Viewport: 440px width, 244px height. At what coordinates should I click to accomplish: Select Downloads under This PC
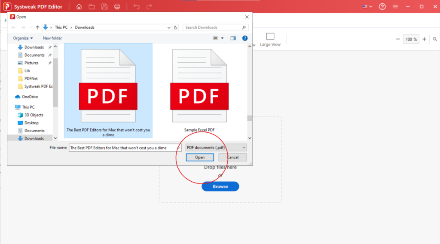coord(34,139)
